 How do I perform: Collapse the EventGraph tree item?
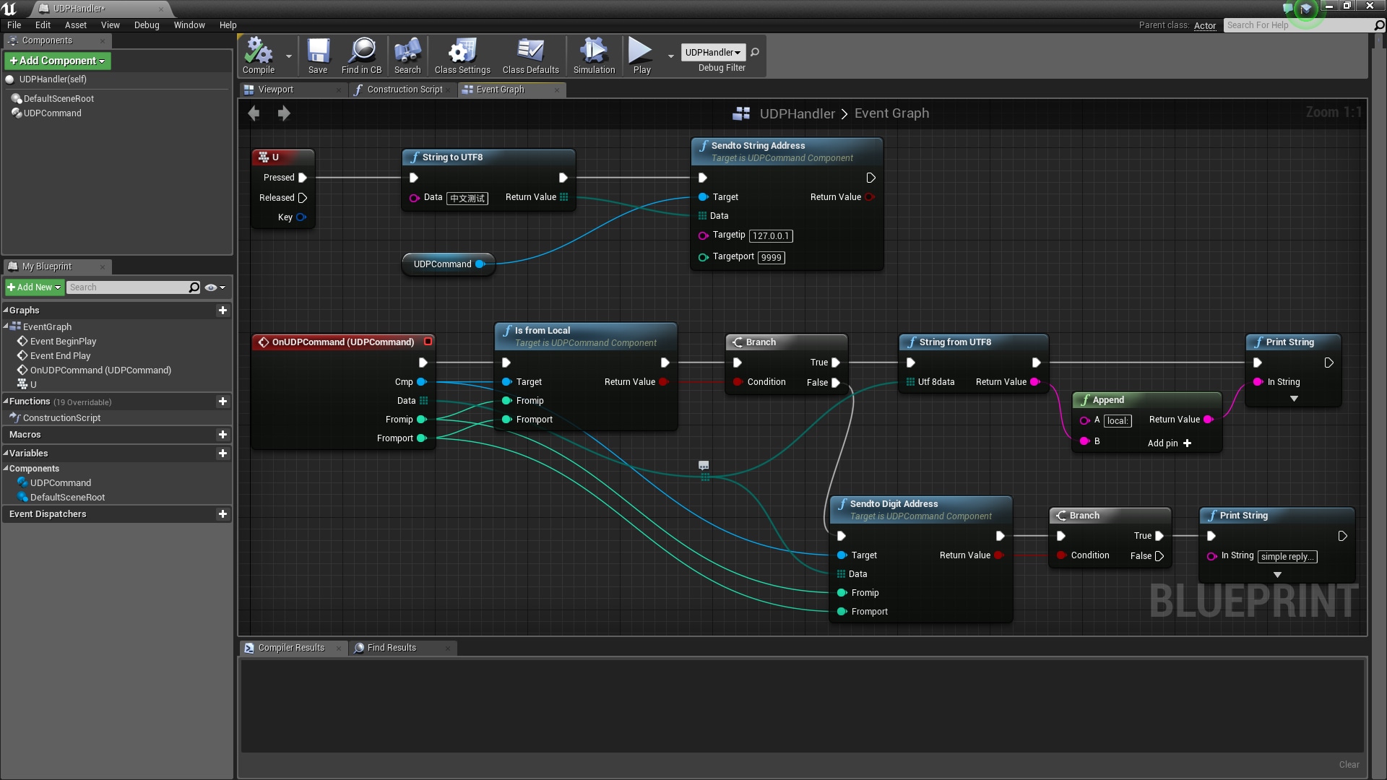click(x=7, y=326)
